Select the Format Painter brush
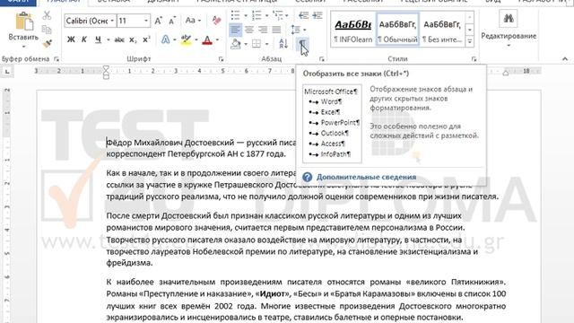 pyautogui.click(x=47, y=44)
